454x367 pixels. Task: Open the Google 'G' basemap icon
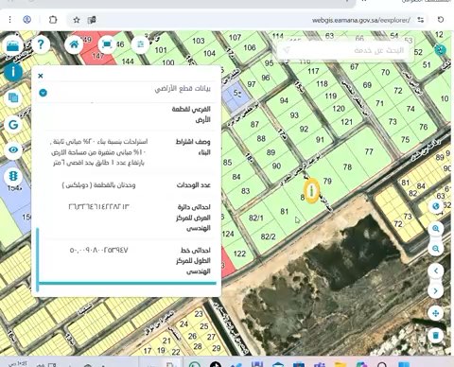click(x=13, y=124)
